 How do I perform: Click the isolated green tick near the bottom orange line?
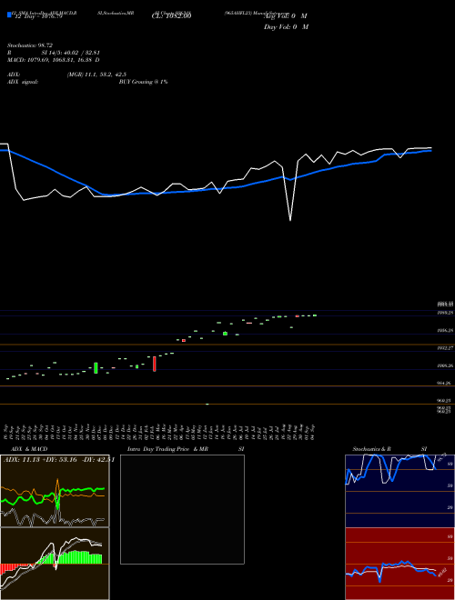coord(207,404)
